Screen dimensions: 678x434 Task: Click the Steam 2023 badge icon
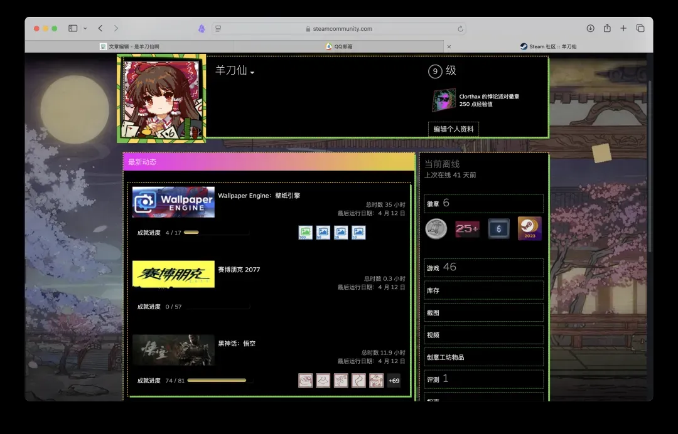[x=529, y=229]
